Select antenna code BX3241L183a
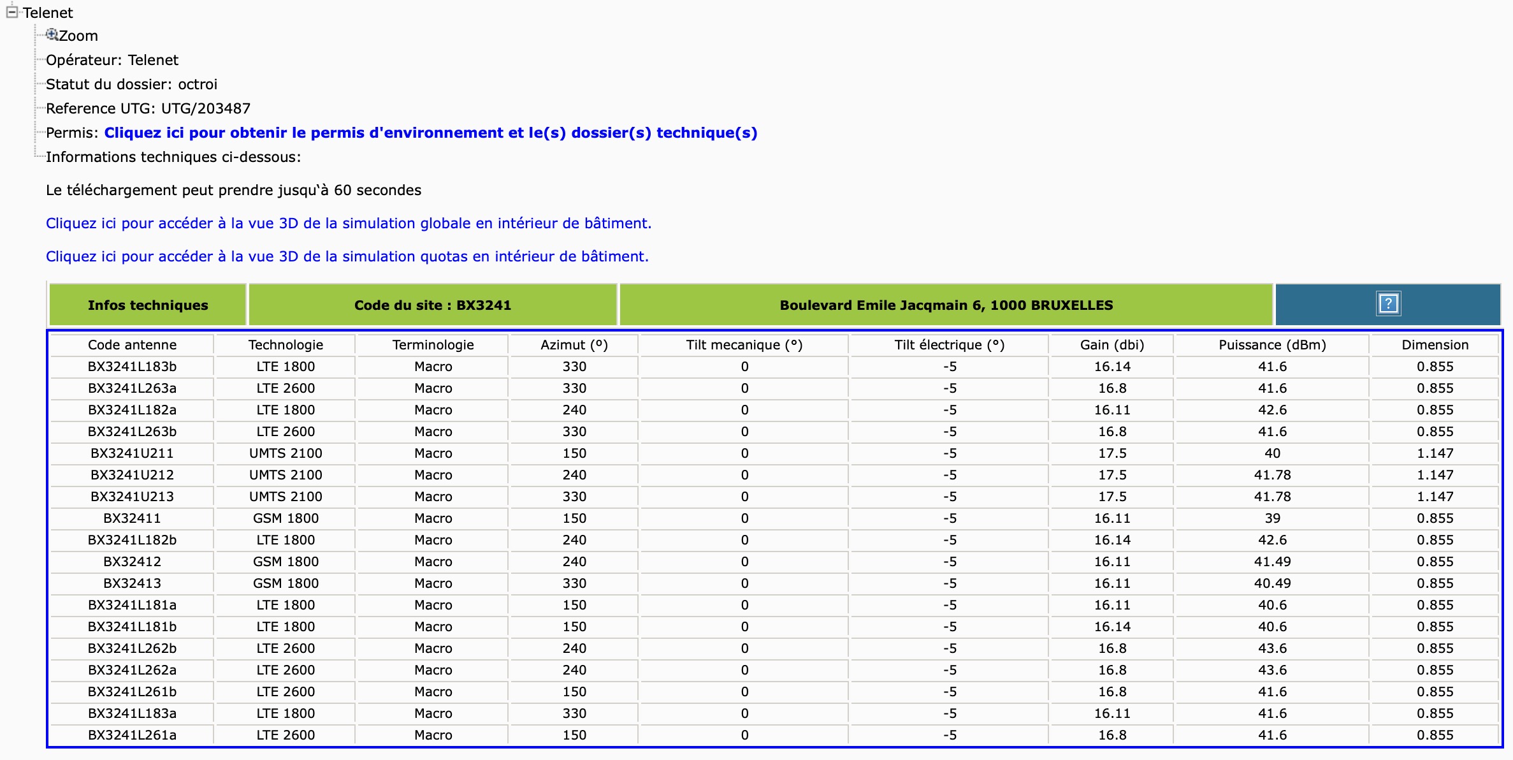 click(132, 713)
